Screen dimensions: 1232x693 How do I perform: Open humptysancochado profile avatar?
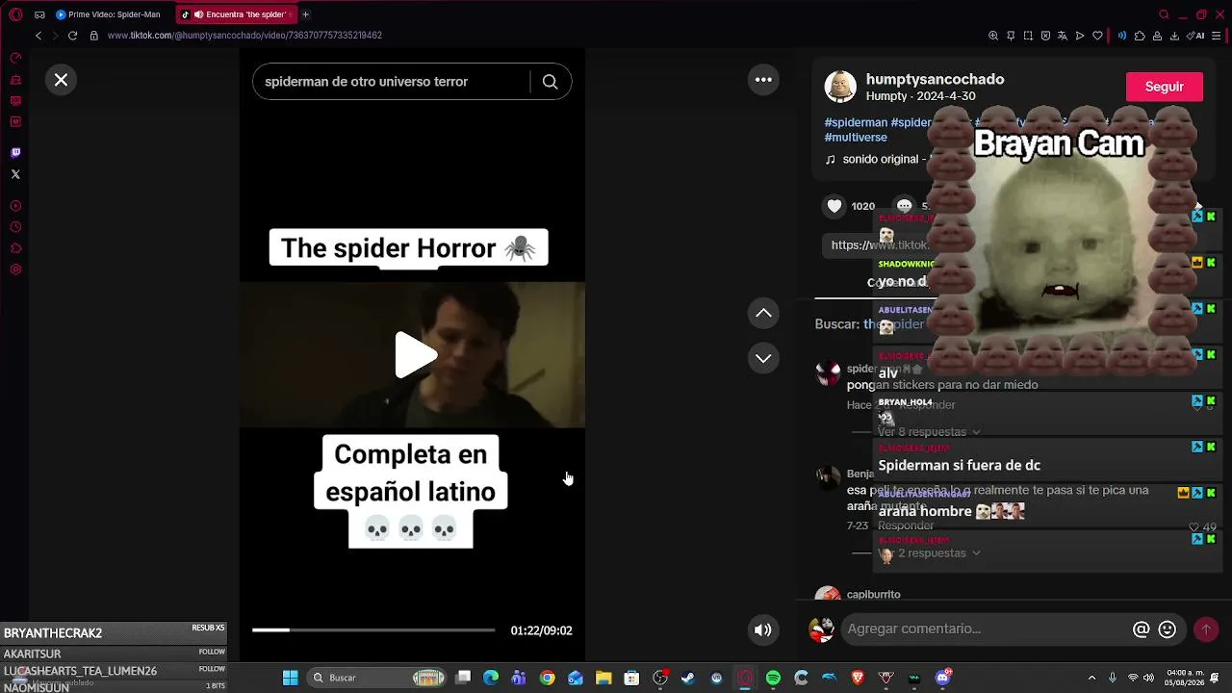840,87
